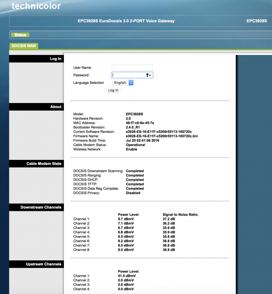Click downstream Channel 5 power 6.5 dBmV
The width and height of the screenshot is (272, 294).
(126, 237)
